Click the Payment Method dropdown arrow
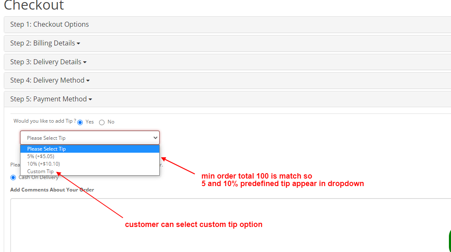Image resolution: width=451 pixels, height=252 pixels. [x=91, y=99]
